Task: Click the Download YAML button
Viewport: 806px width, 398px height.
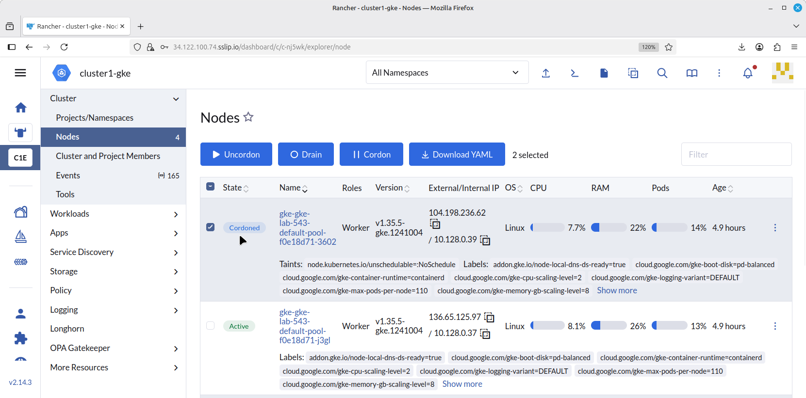Action: coord(457,154)
